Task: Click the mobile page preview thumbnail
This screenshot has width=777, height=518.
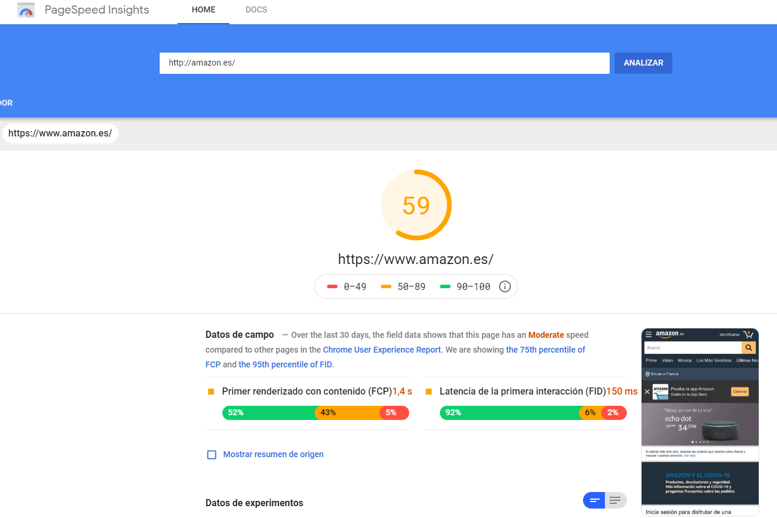Action: (700, 422)
